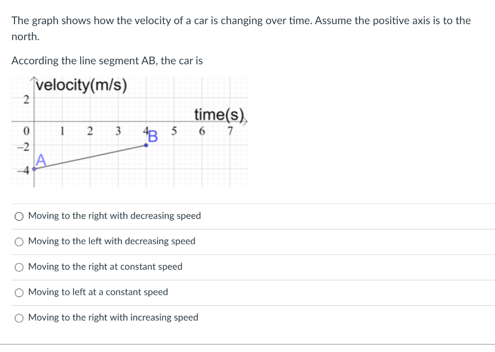Click point A on the graph
This screenshot has width=495, height=352.
pos(35,168)
